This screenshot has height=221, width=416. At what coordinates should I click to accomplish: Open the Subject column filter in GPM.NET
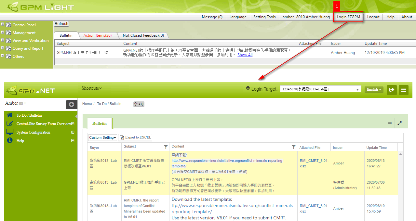point(166,147)
